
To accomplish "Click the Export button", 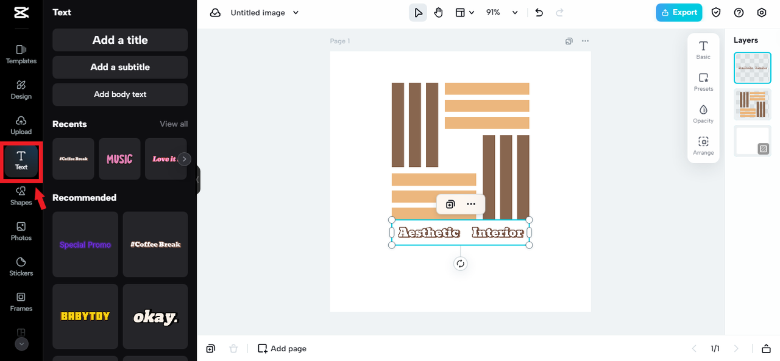I will tap(679, 13).
